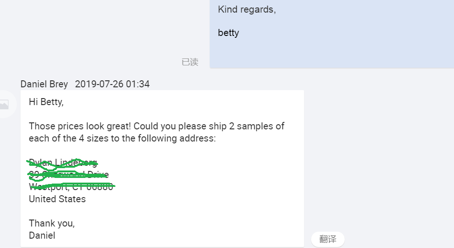Click "Kind regards," in the blue bubble
The width and height of the screenshot is (454, 248).
(x=247, y=9)
